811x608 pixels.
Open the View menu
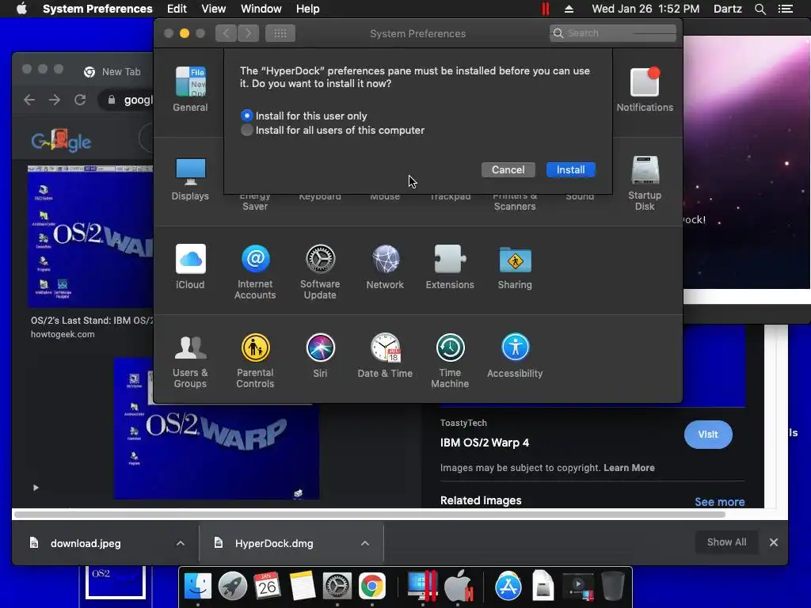click(x=213, y=9)
